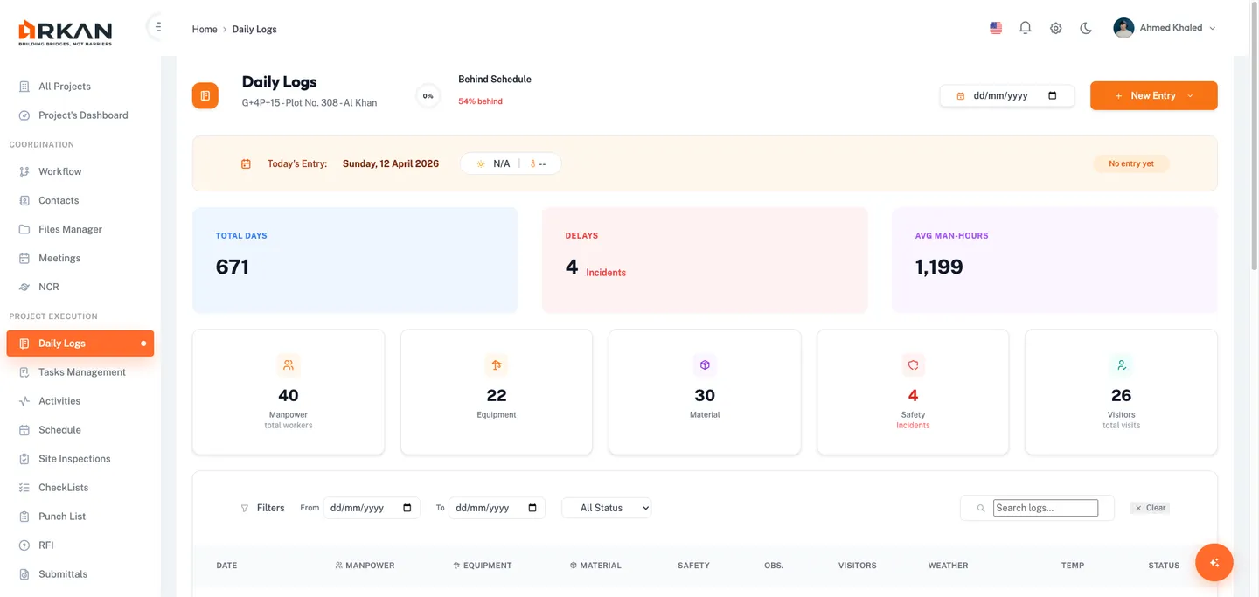The width and height of the screenshot is (1259, 597).
Task: Click the orange Daily Logs header icon
Action: [205, 95]
